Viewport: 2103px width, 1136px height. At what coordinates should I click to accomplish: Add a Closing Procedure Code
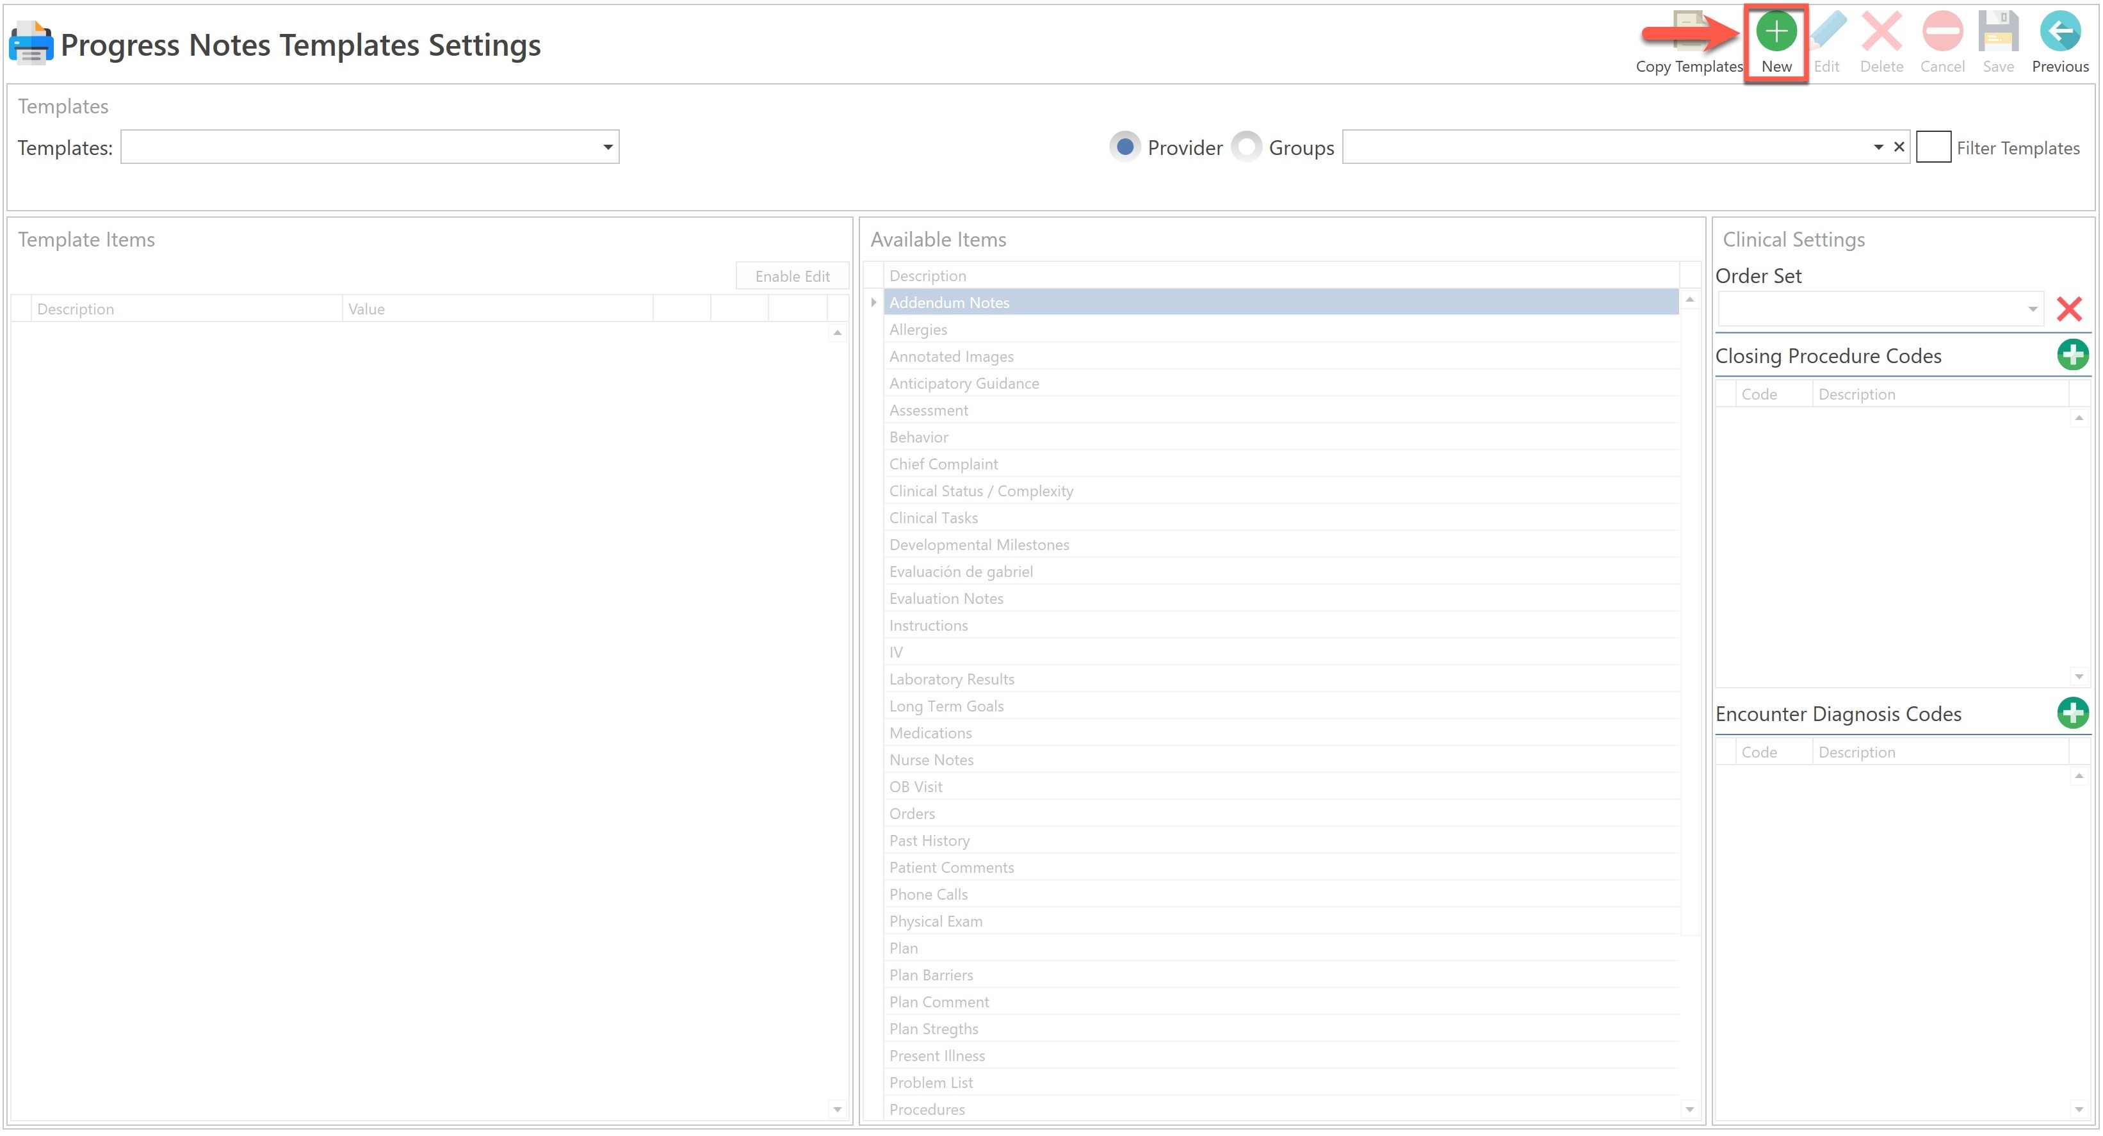pos(2072,355)
